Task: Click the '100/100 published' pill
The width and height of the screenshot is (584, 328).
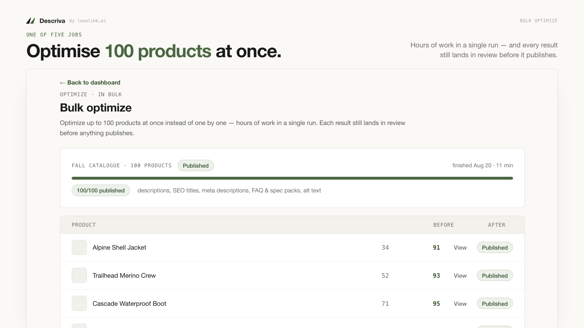Action: [101, 190]
